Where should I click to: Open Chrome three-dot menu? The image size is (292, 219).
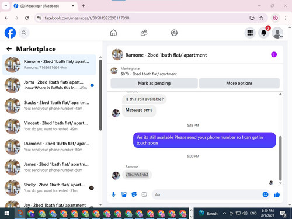tap(286, 18)
